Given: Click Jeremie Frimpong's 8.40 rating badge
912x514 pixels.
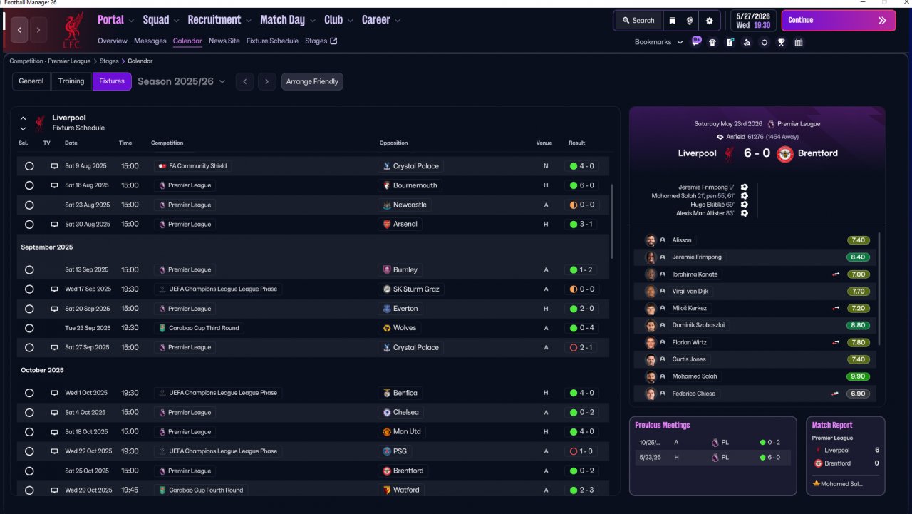Looking at the screenshot, I should [859, 257].
